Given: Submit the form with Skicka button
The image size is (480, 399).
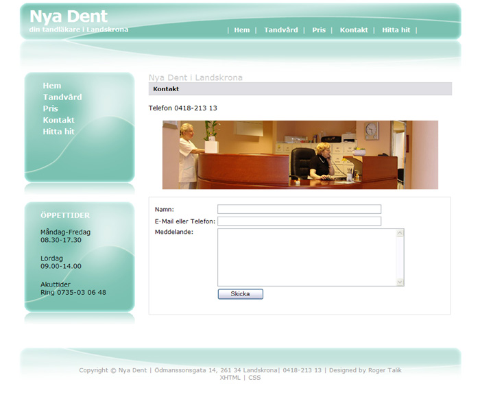Looking at the screenshot, I should pyautogui.click(x=240, y=294).
